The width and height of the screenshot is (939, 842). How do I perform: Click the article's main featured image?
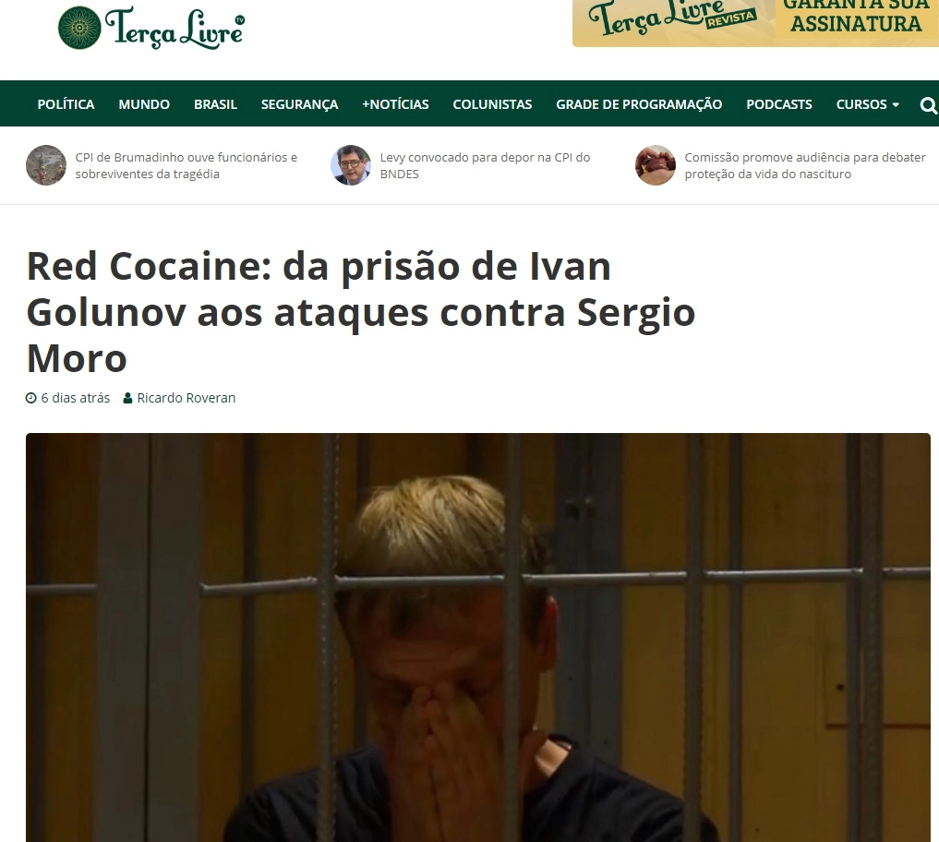click(478, 637)
